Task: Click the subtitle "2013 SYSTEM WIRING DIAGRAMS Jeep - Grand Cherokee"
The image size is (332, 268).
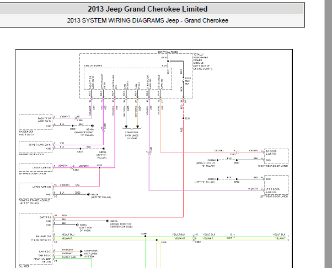Action: [x=148, y=20]
